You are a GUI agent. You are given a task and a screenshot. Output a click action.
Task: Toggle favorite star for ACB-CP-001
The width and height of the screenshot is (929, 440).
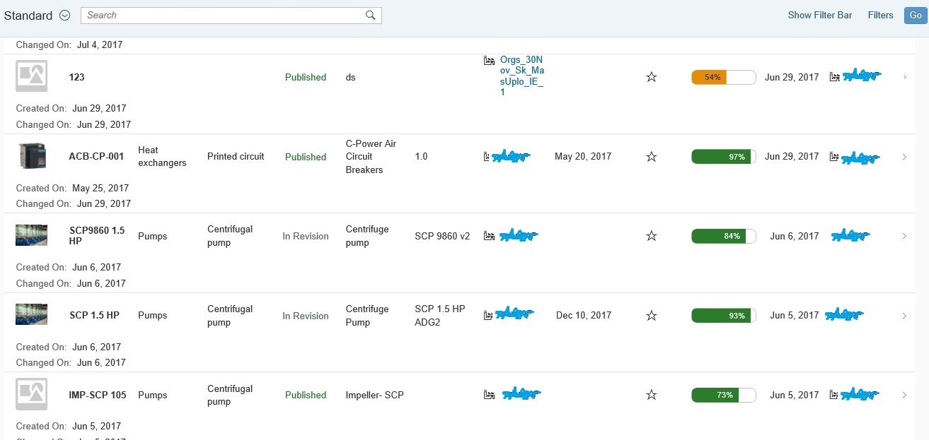click(x=652, y=157)
